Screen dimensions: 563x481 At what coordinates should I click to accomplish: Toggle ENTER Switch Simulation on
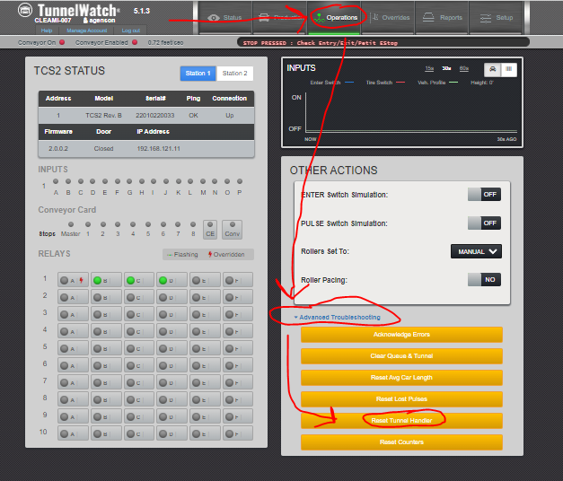pyautogui.click(x=484, y=194)
